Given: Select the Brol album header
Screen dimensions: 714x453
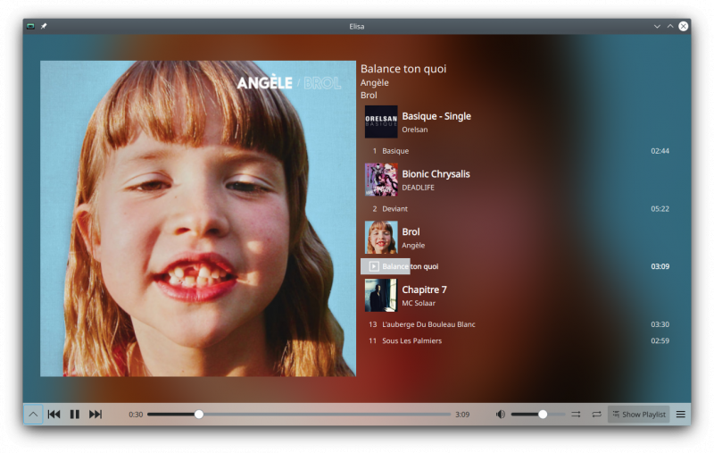Looking at the screenshot, I should point(517,238).
